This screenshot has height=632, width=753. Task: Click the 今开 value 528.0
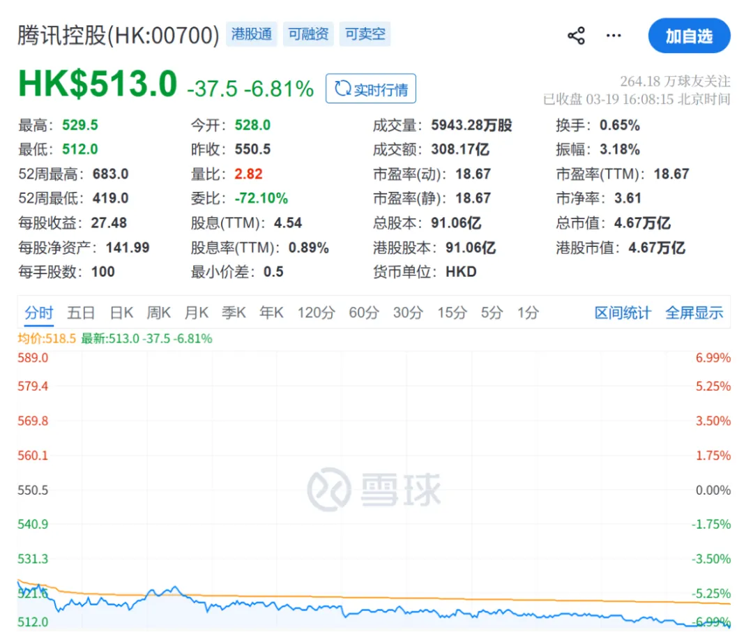[252, 125]
